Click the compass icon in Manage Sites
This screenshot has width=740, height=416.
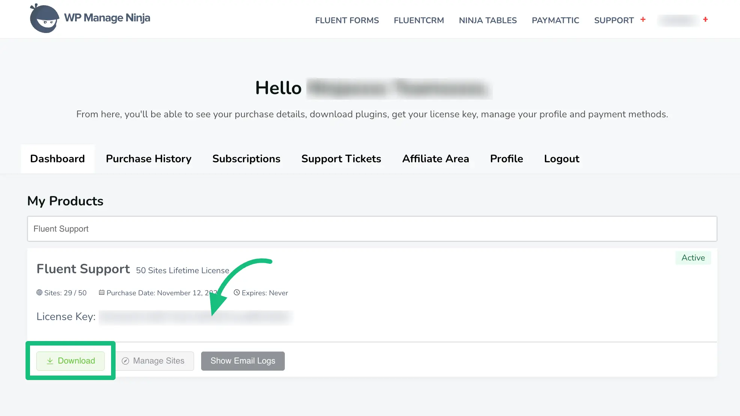pos(125,361)
